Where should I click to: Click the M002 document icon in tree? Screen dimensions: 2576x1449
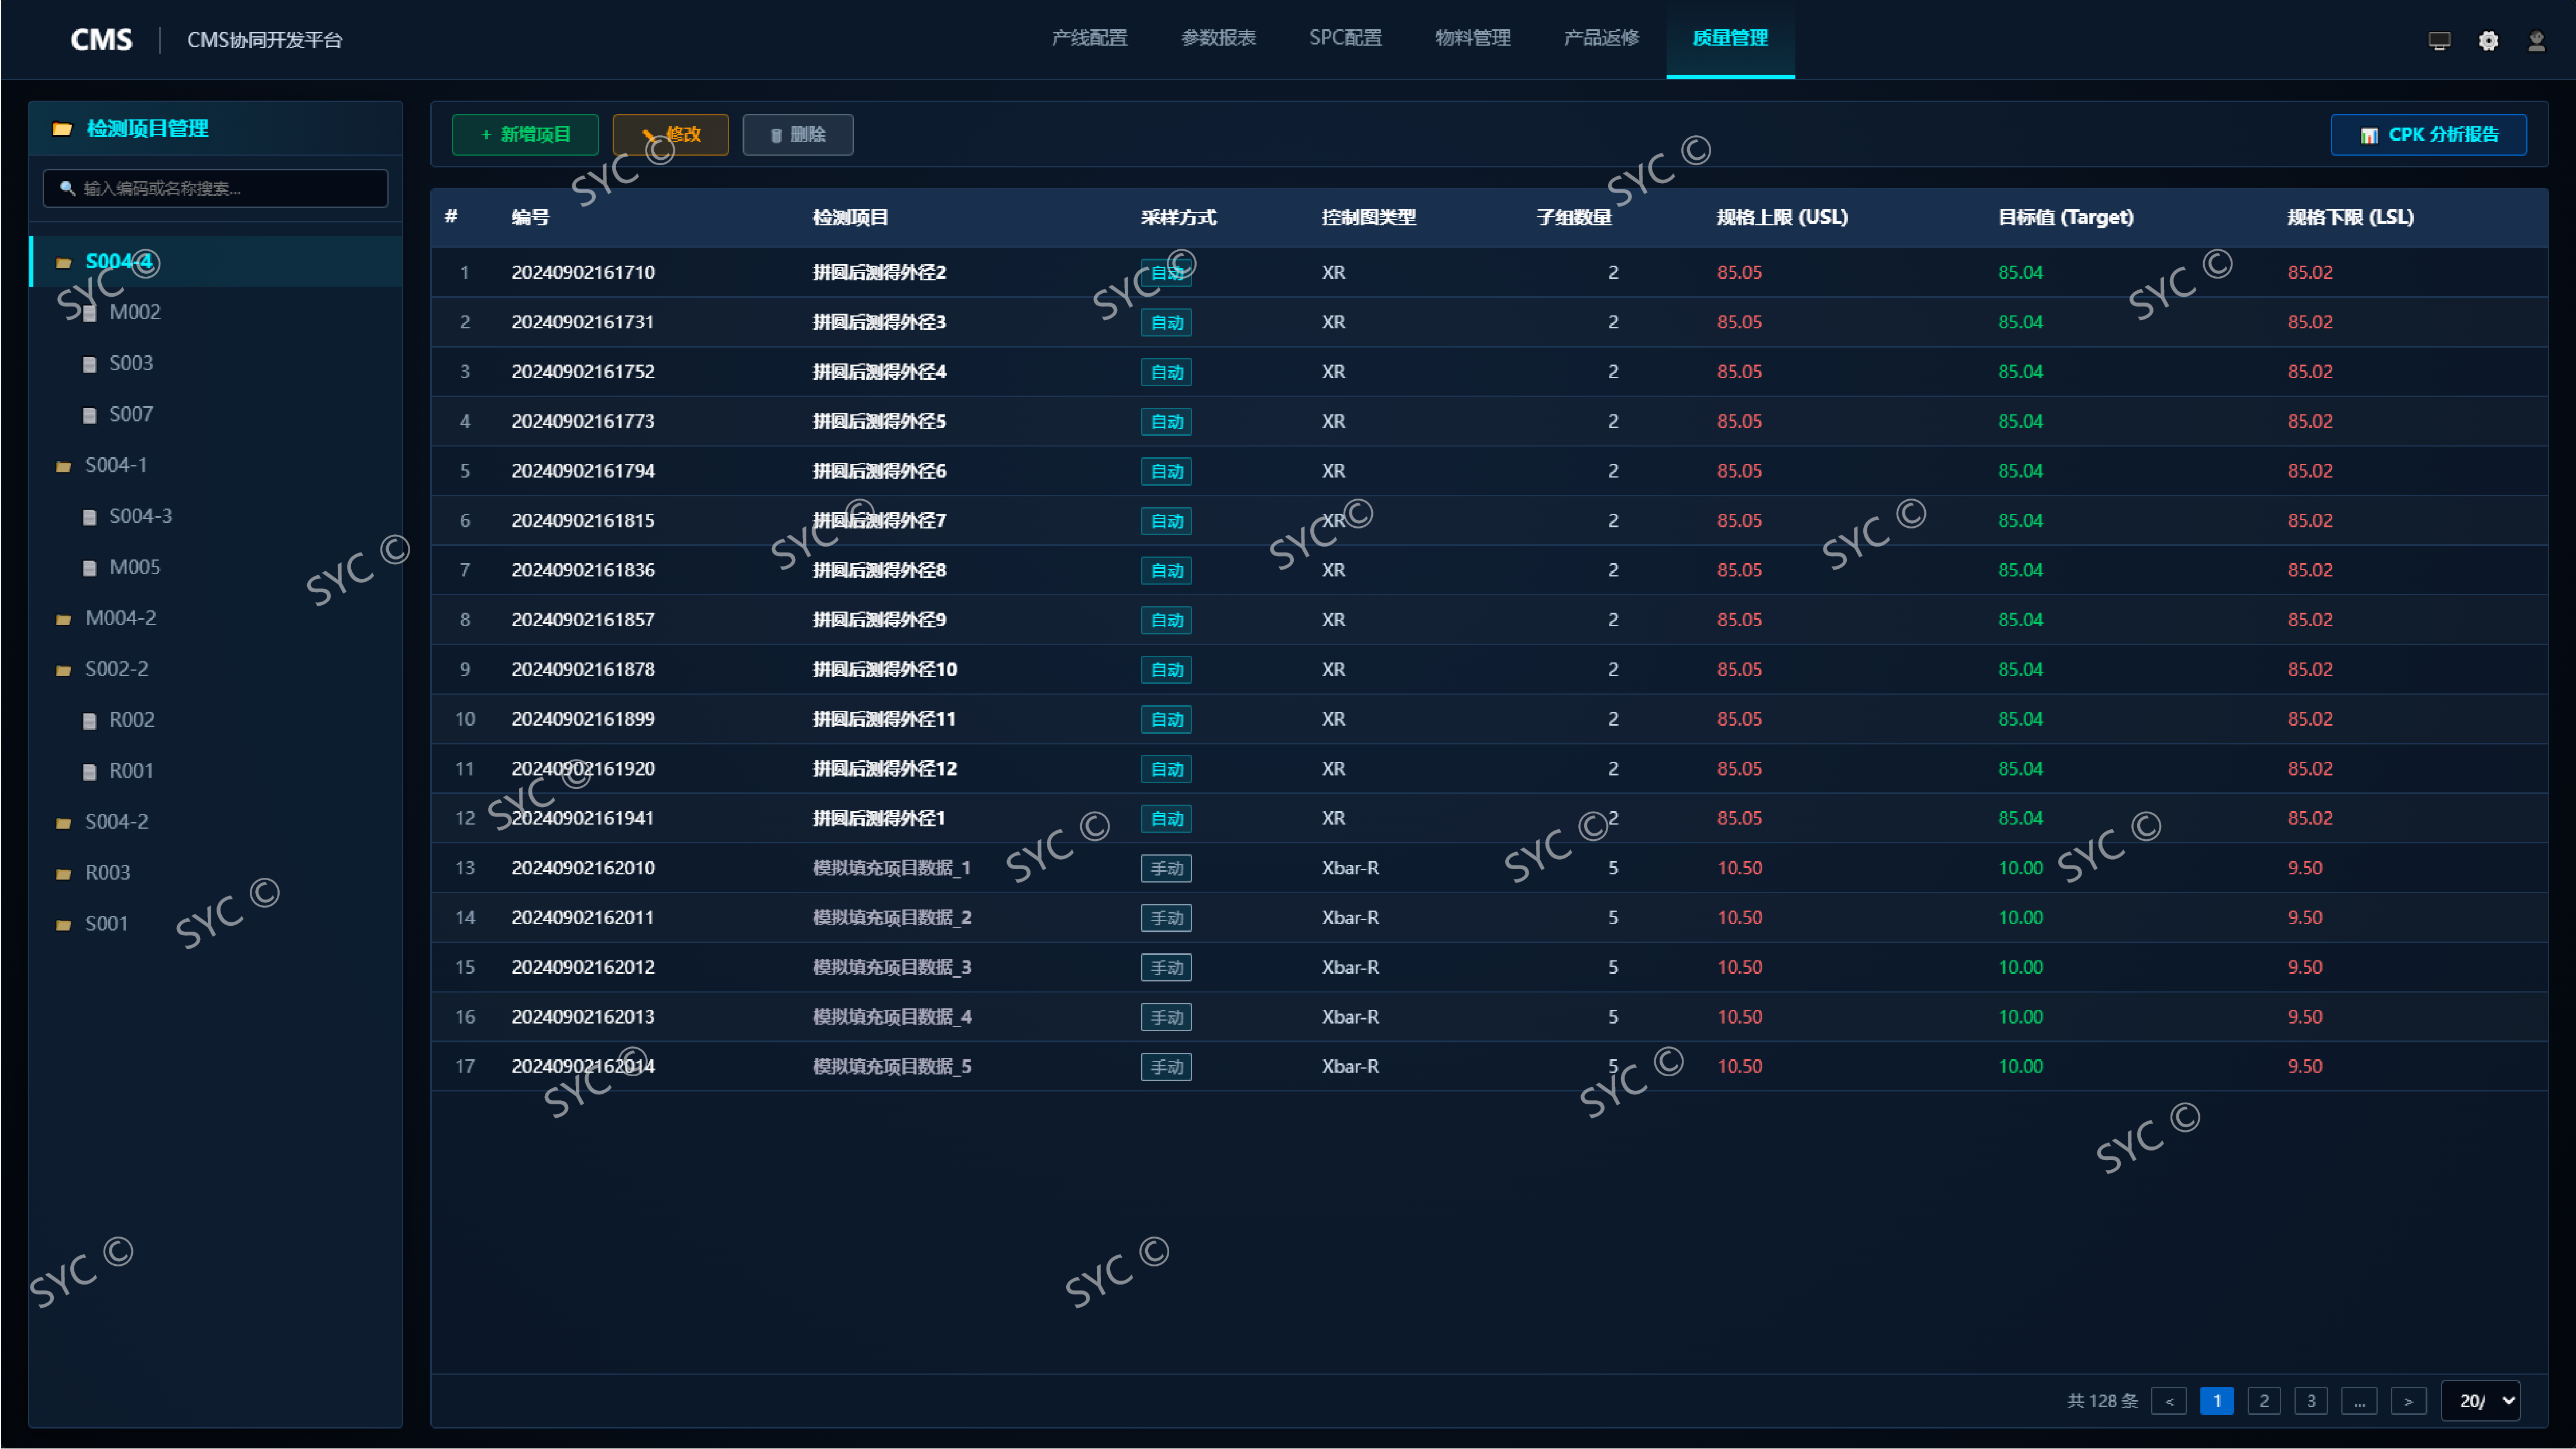(x=90, y=313)
